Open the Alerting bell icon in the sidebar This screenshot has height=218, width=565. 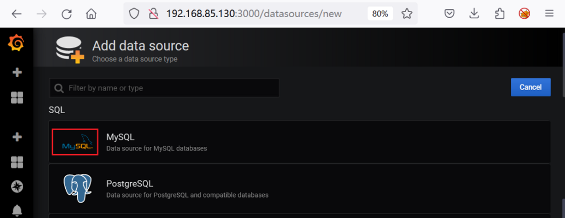coord(17,210)
